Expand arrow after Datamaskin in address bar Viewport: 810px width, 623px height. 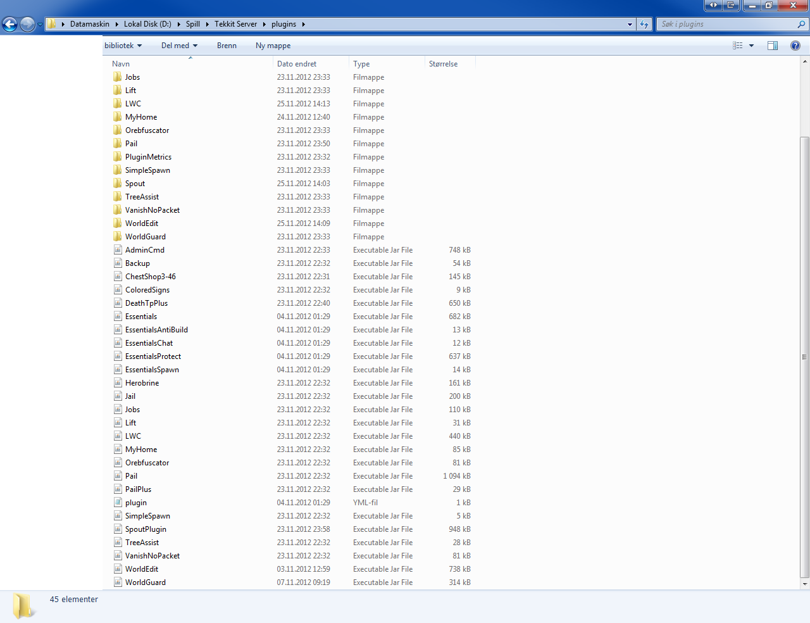coord(116,24)
